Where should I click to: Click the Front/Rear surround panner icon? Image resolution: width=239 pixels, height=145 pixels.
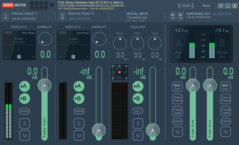pos(120,72)
